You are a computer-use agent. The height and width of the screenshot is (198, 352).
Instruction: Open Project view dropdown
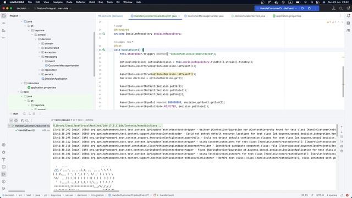[x=15, y=16]
